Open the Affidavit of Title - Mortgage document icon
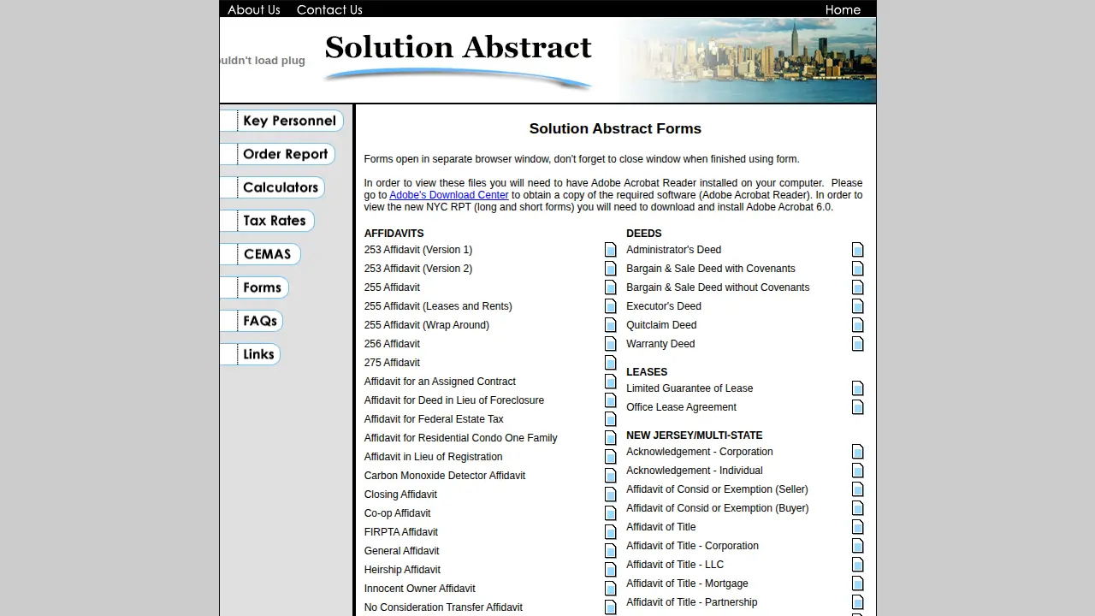 click(858, 583)
